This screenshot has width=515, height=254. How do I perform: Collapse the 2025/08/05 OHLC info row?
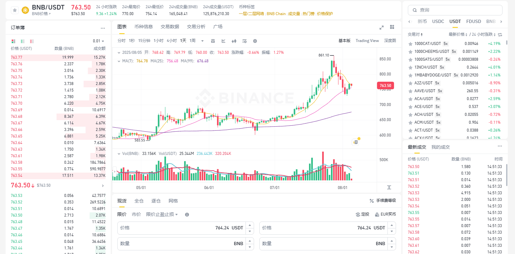[x=119, y=53]
